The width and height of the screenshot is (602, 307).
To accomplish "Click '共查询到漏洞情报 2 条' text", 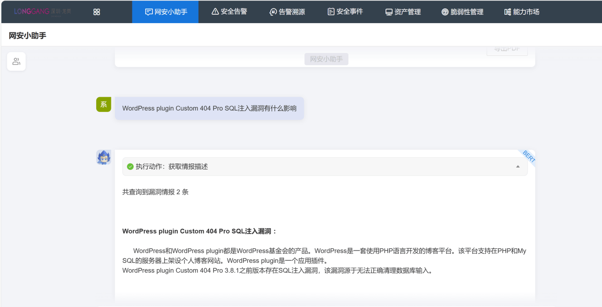I will click(x=156, y=192).
